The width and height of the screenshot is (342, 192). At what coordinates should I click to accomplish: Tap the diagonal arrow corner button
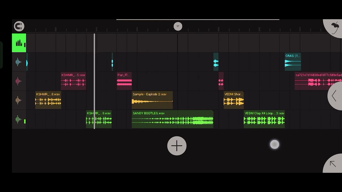333,164
